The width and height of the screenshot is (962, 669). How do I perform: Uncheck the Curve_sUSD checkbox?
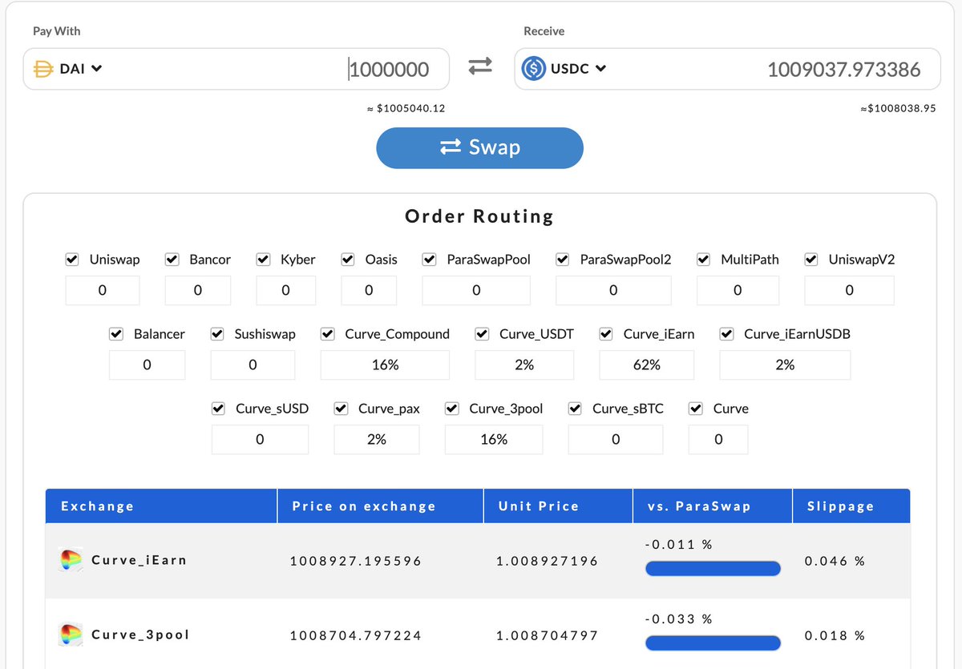point(218,409)
